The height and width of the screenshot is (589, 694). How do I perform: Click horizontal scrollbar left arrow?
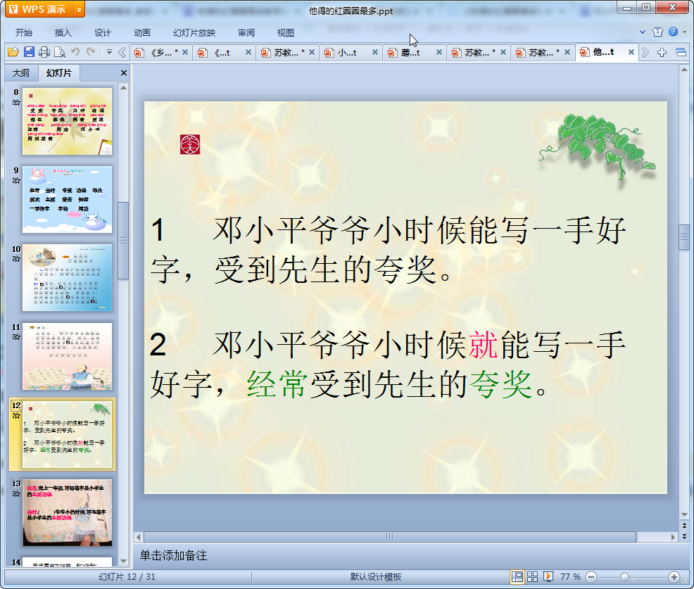139,537
